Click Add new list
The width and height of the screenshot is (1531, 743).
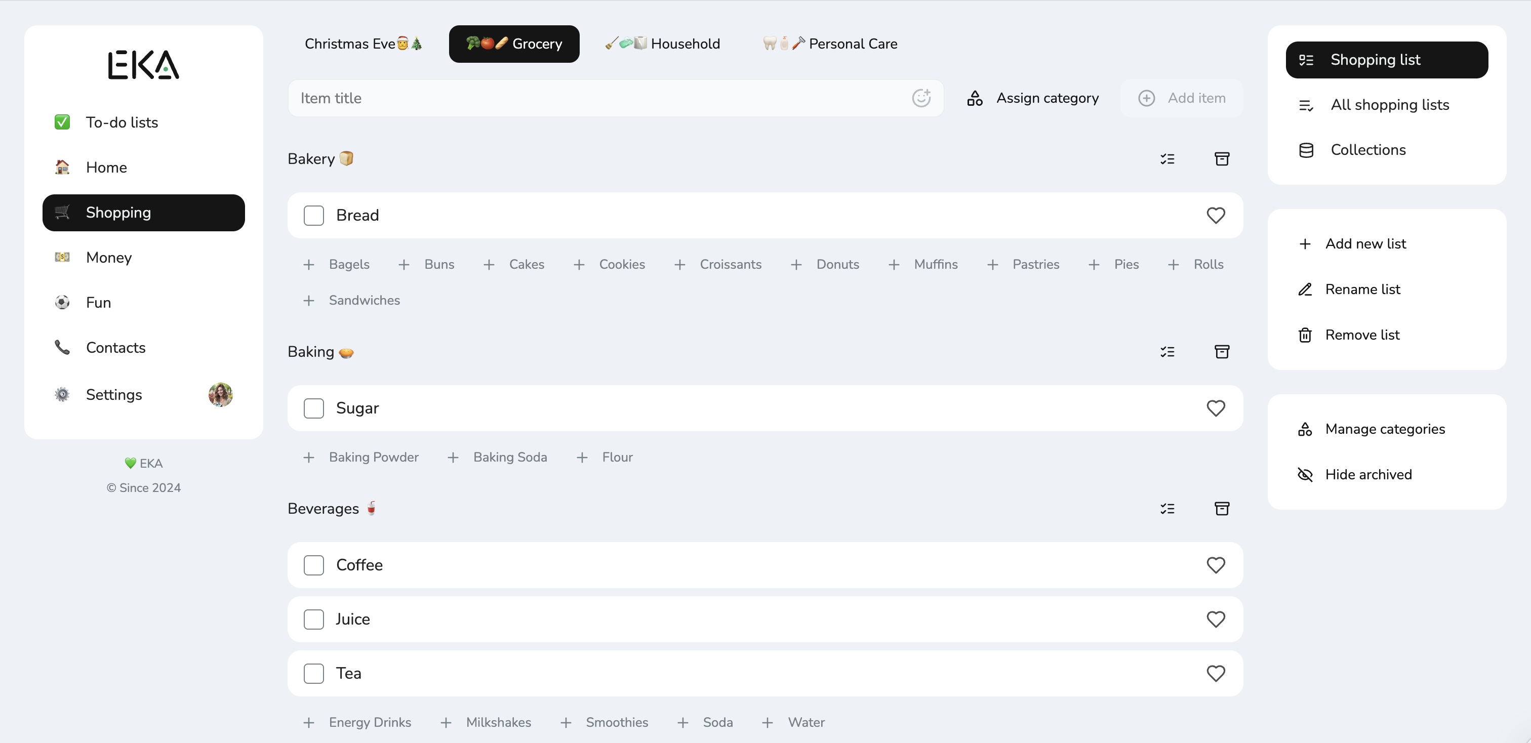coord(1353,243)
